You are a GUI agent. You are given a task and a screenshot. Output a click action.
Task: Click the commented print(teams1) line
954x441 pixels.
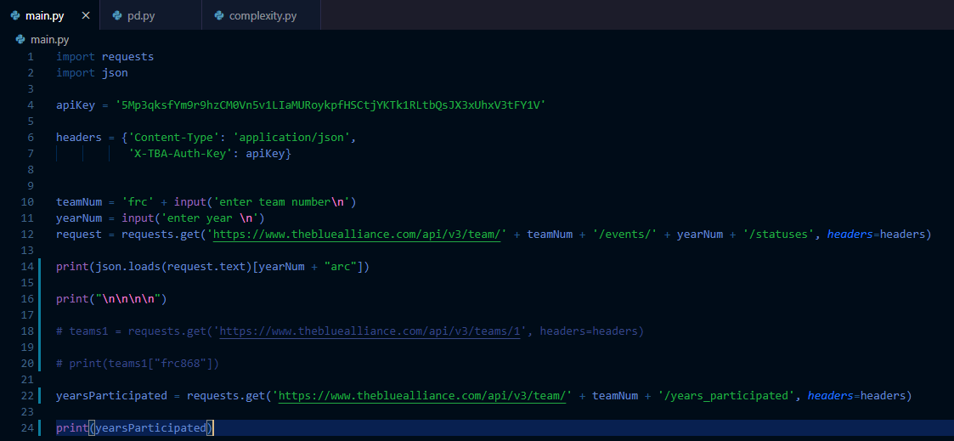138,363
